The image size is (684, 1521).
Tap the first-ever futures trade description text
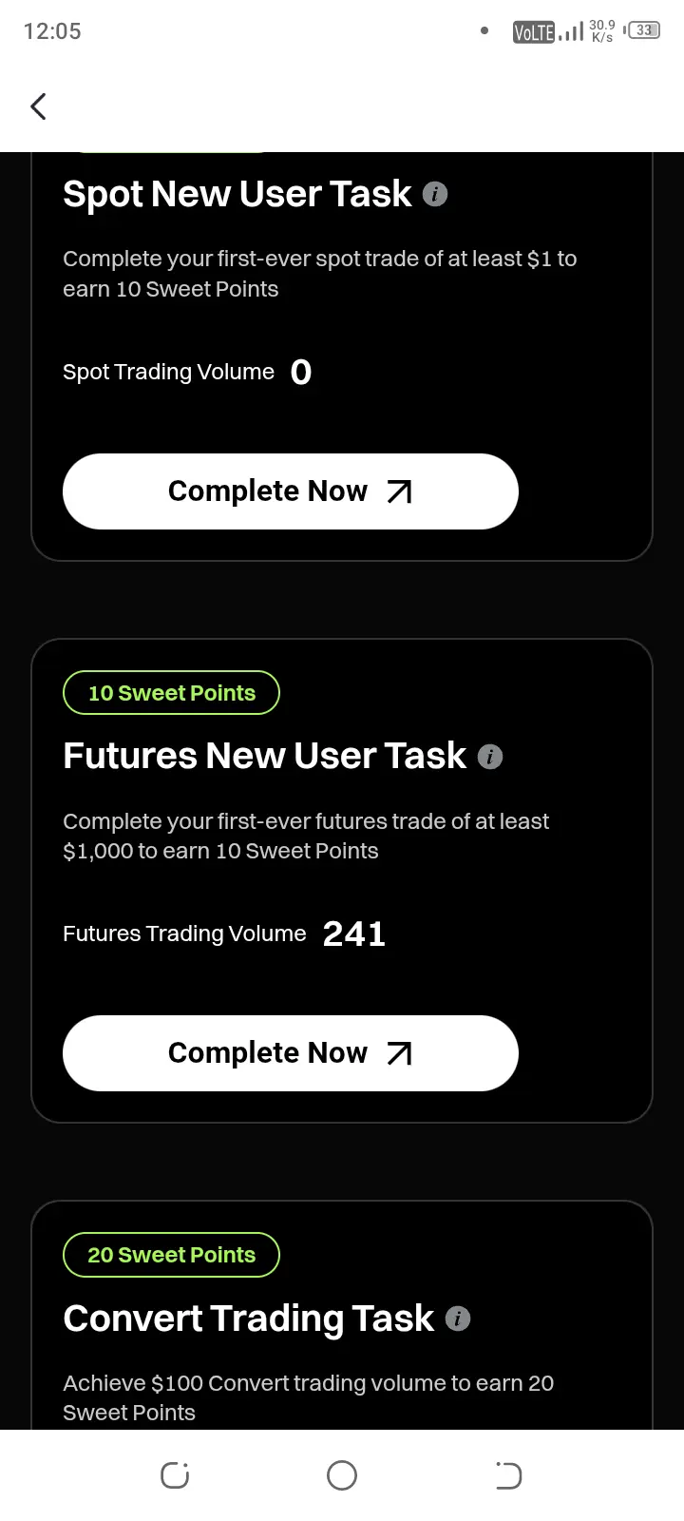306,836
